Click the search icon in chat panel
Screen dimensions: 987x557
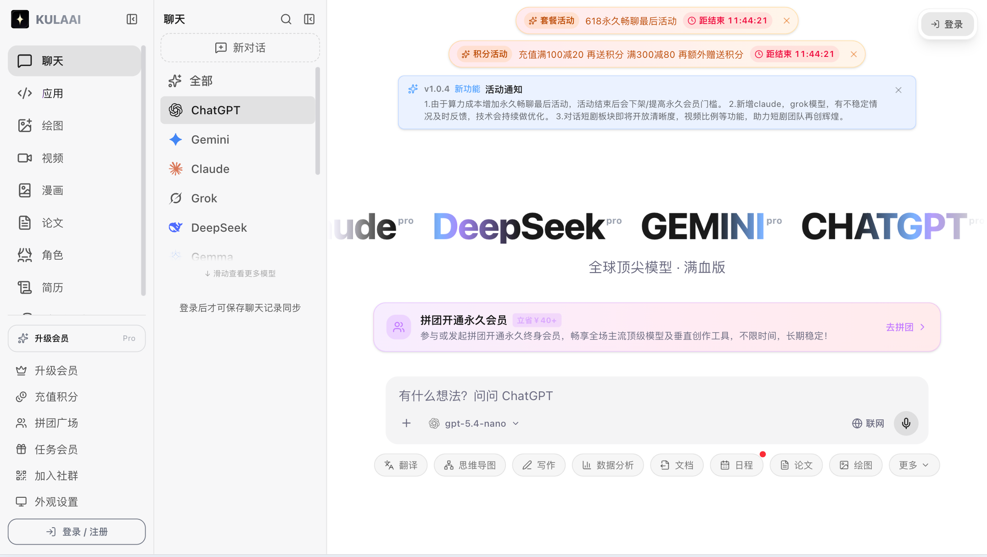tap(286, 19)
